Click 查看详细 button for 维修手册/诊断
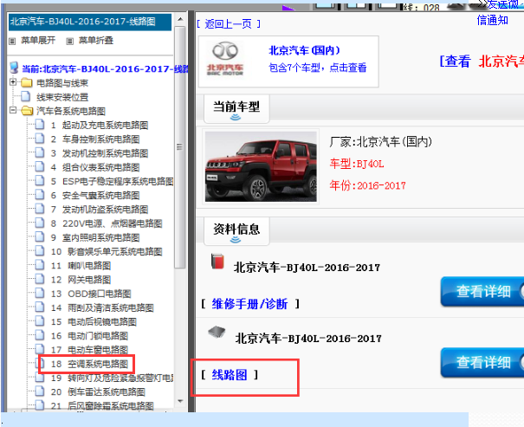This screenshot has width=524, height=427. tap(482, 292)
